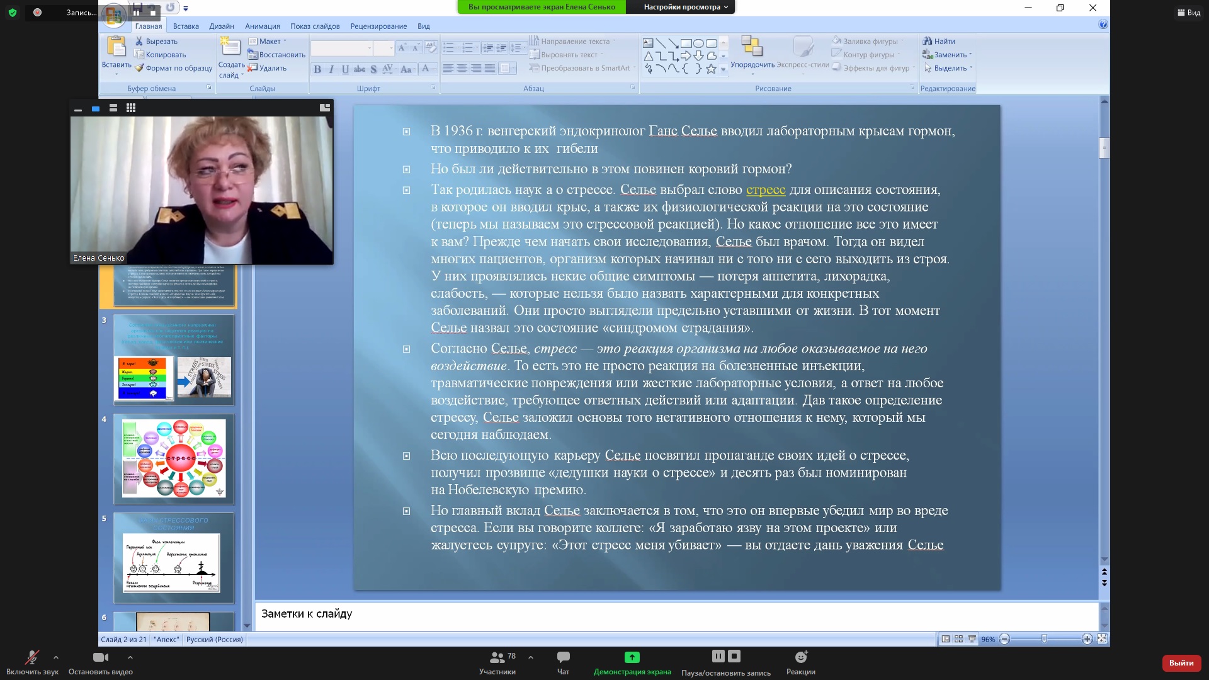
Task: Open the Вставка ribbon tab
Action: click(186, 26)
